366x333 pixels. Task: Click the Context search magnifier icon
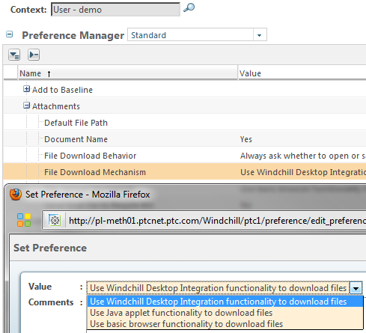[x=189, y=7]
